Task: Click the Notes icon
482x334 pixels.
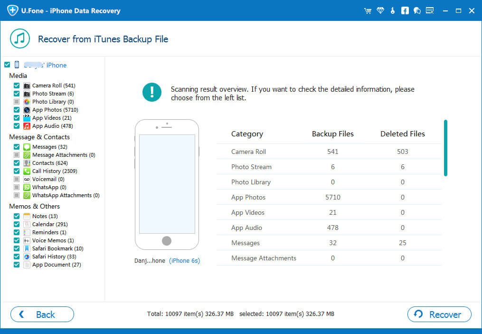Action: coord(27,216)
